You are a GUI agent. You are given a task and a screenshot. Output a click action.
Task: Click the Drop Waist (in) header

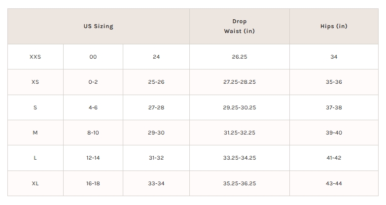click(x=239, y=27)
